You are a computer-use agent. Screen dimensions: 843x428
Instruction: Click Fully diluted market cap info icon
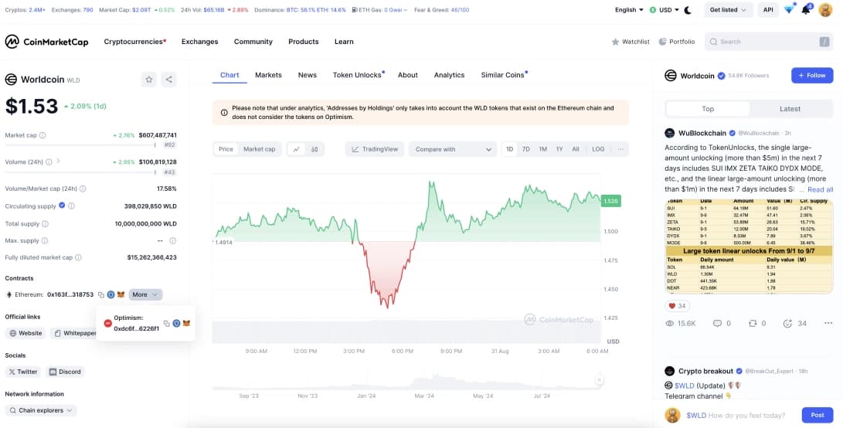[x=79, y=257]
